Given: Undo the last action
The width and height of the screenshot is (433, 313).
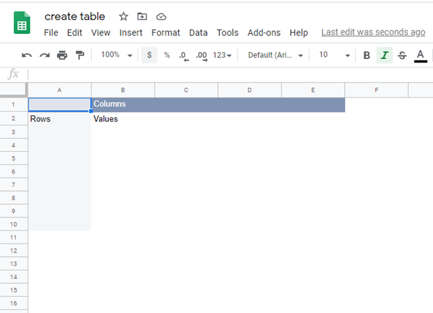Looking at the screenshot, I should click(27, 56).
